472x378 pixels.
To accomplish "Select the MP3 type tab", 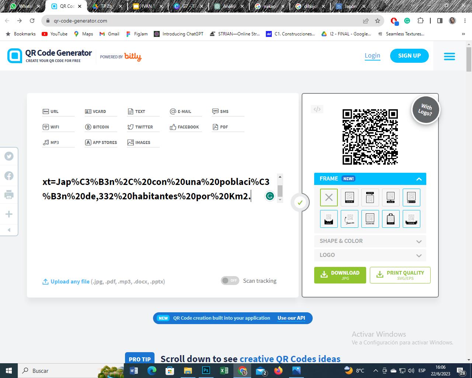I will 58,142.
